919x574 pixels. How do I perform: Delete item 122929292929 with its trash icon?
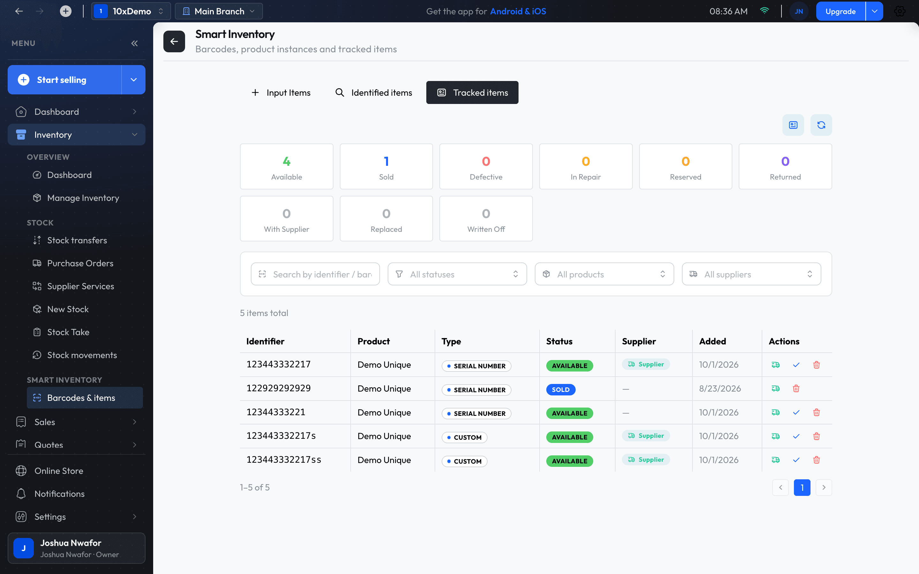[796, 388]
